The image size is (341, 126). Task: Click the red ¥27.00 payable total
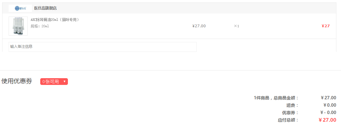[x=327, y=120]
